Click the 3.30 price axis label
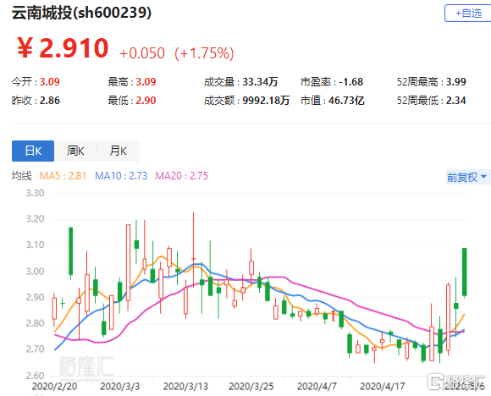The image size is (491, 396). pos(35,193)
